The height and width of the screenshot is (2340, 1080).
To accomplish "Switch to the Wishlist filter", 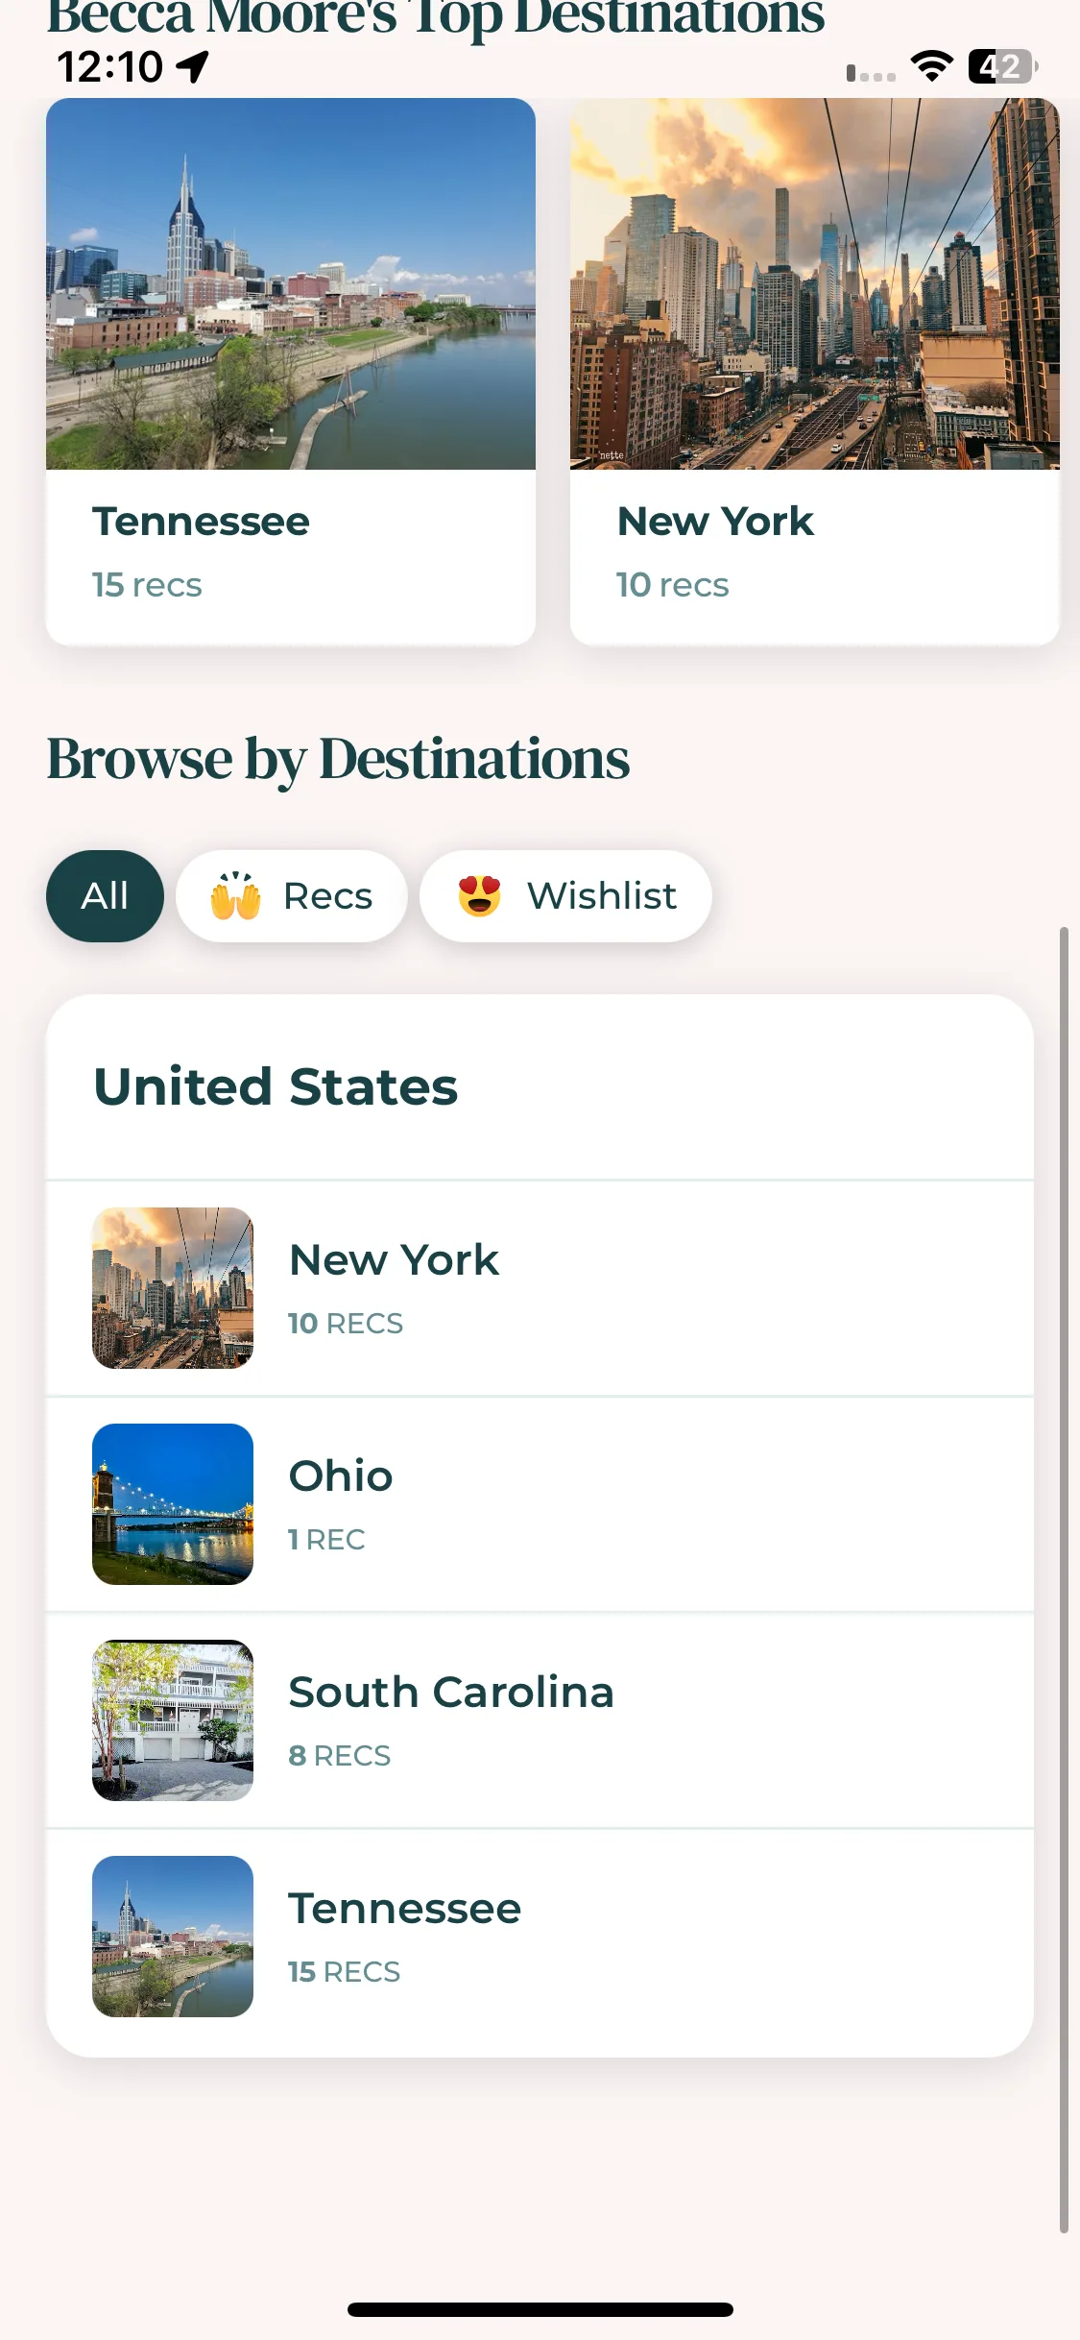I will [x=565, y=896].
